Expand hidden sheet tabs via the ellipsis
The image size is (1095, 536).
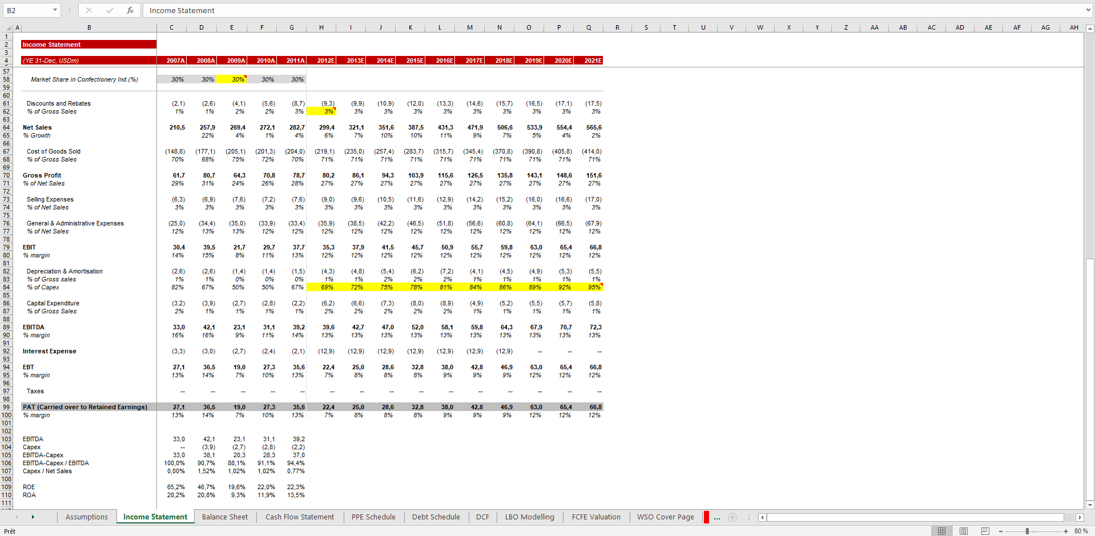point(717,517)
